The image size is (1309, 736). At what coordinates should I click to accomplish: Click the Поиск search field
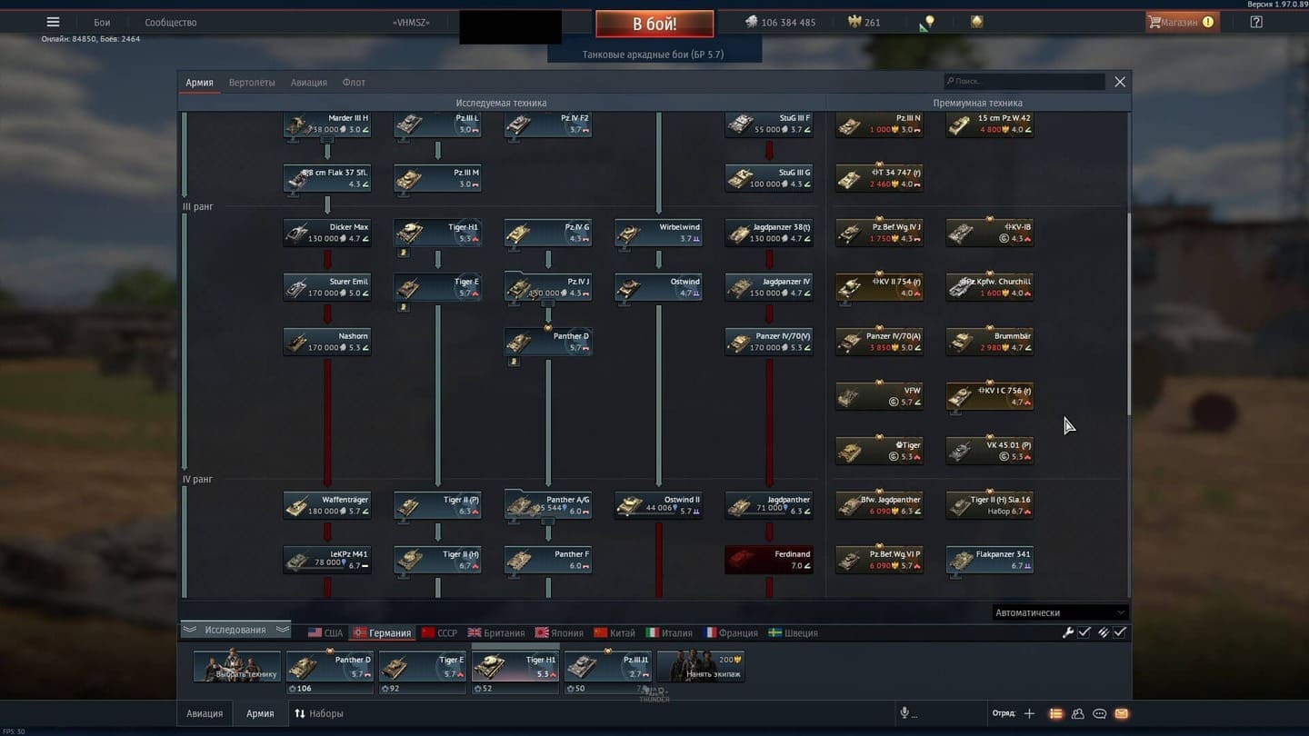[1024, 82]
